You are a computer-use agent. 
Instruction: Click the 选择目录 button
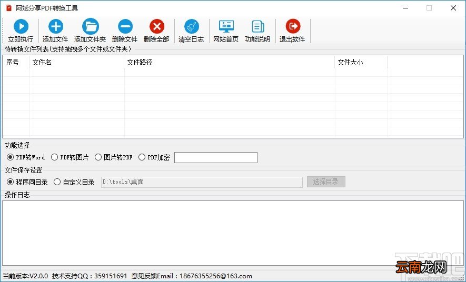[x=326, y=182]
